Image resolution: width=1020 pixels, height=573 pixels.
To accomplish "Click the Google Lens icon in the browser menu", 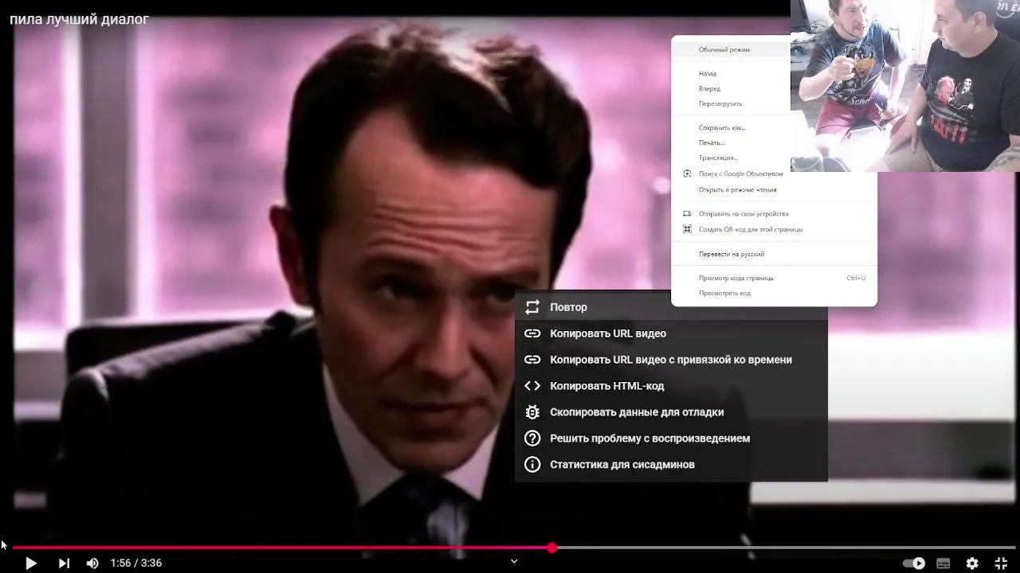I will coord(687,173).
